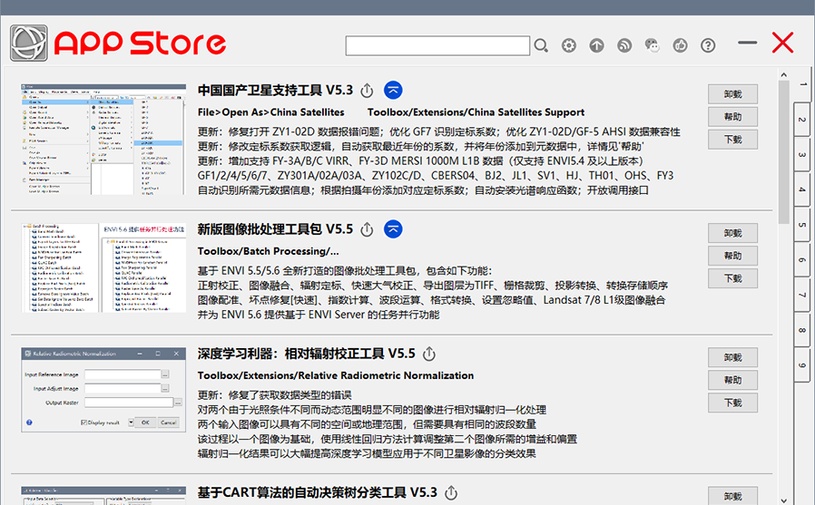Switch to page tab 1

pos(802,84)
